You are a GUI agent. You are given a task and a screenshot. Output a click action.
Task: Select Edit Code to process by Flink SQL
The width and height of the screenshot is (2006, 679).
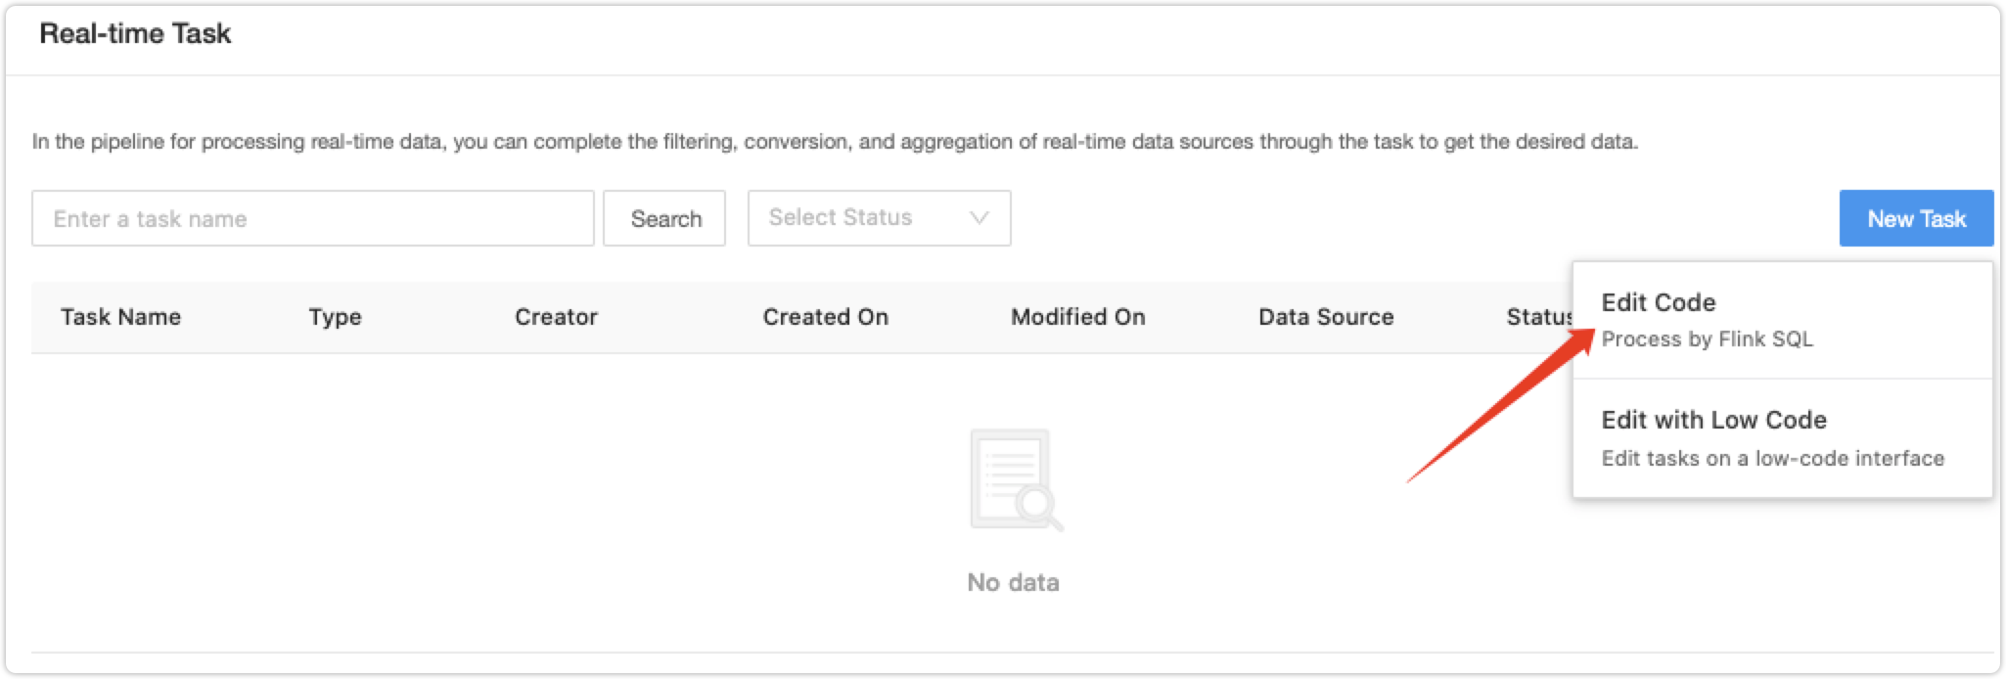(1658, 303)
